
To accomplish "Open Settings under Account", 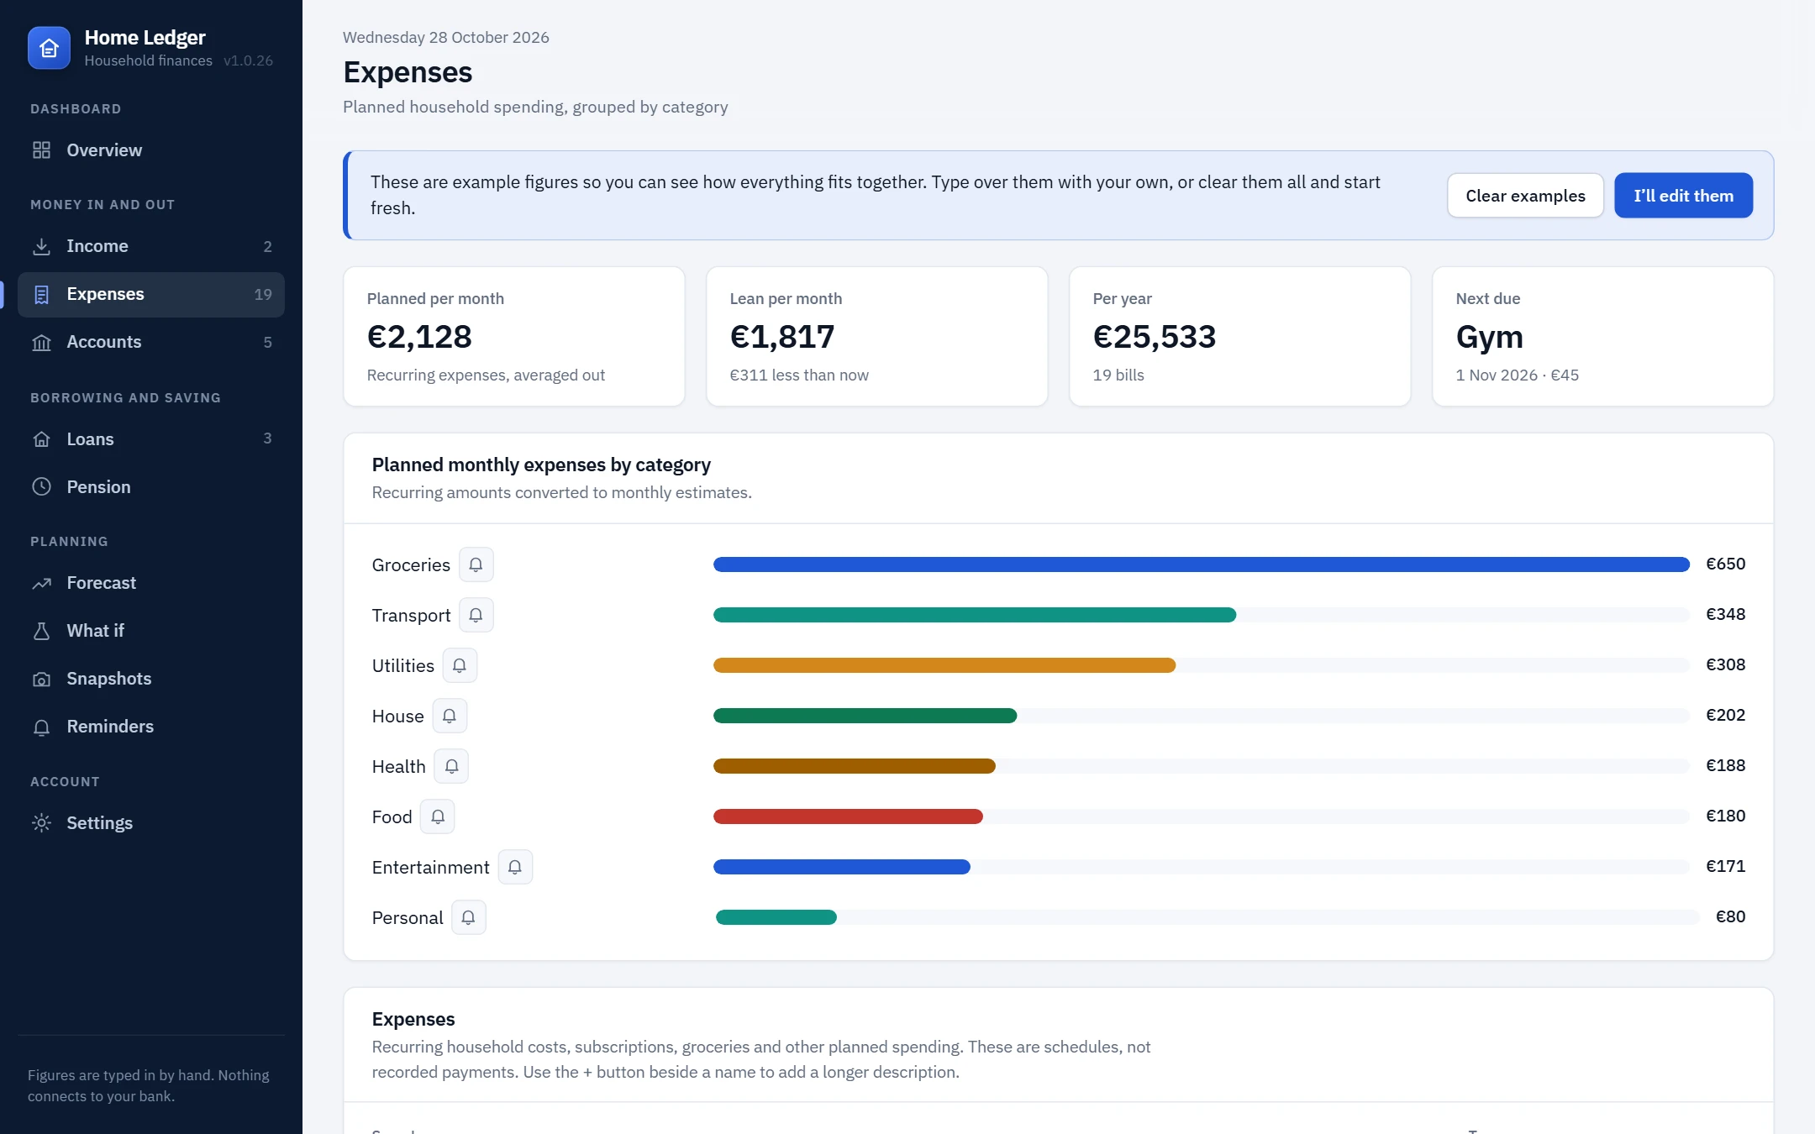I will pos(151,823).
